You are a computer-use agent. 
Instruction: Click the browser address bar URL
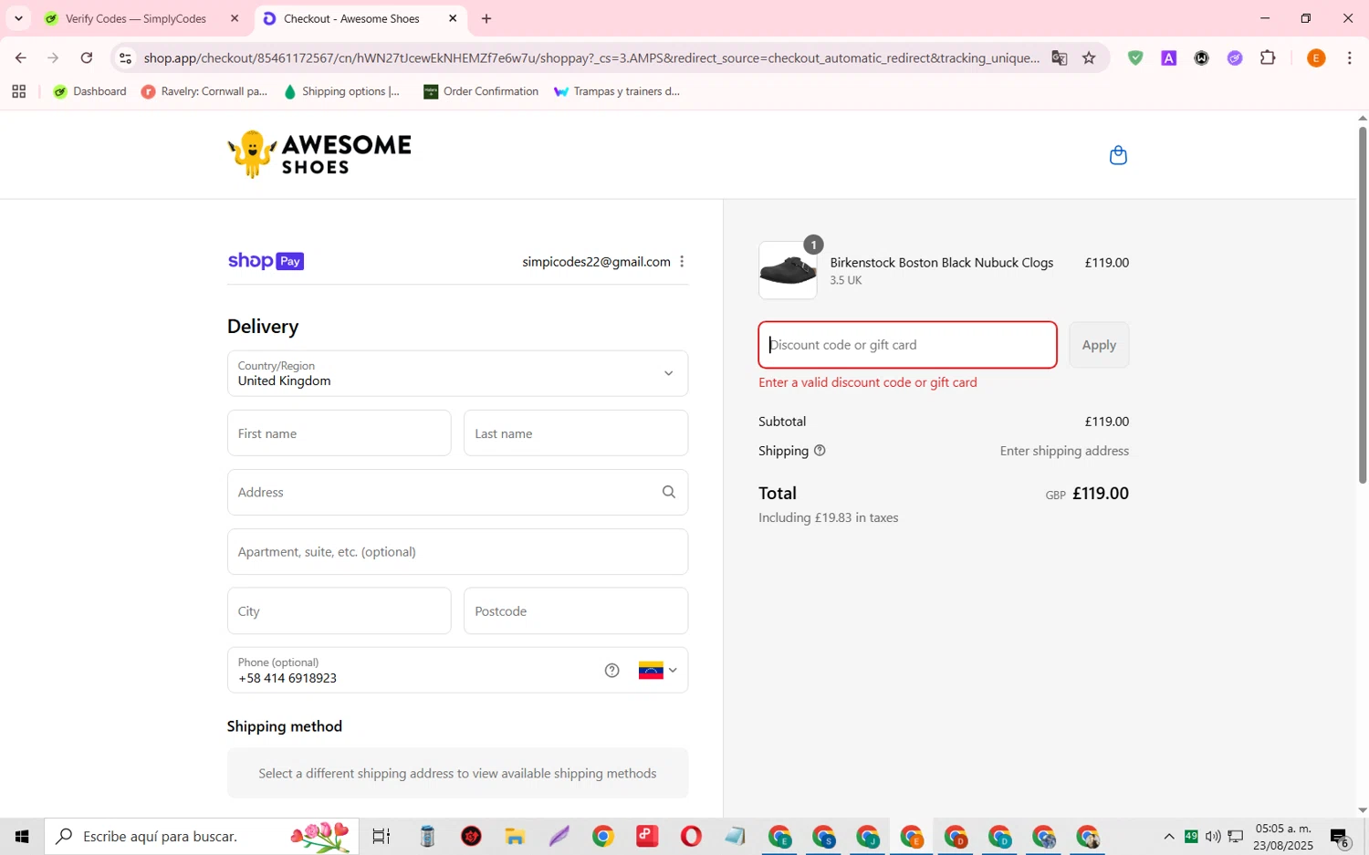click(591, 57)
